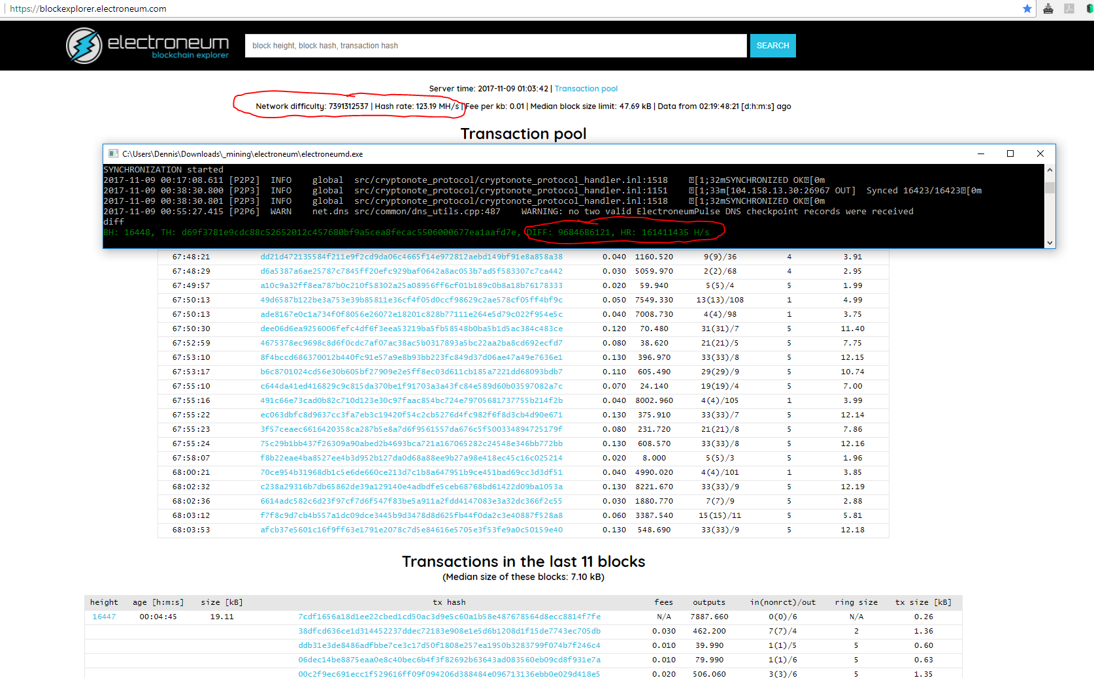Open transaction hash ec063dbfc8d9637c
This screenshot has height=678, width=1094.
pyautogui.click(x=412, y=415)
